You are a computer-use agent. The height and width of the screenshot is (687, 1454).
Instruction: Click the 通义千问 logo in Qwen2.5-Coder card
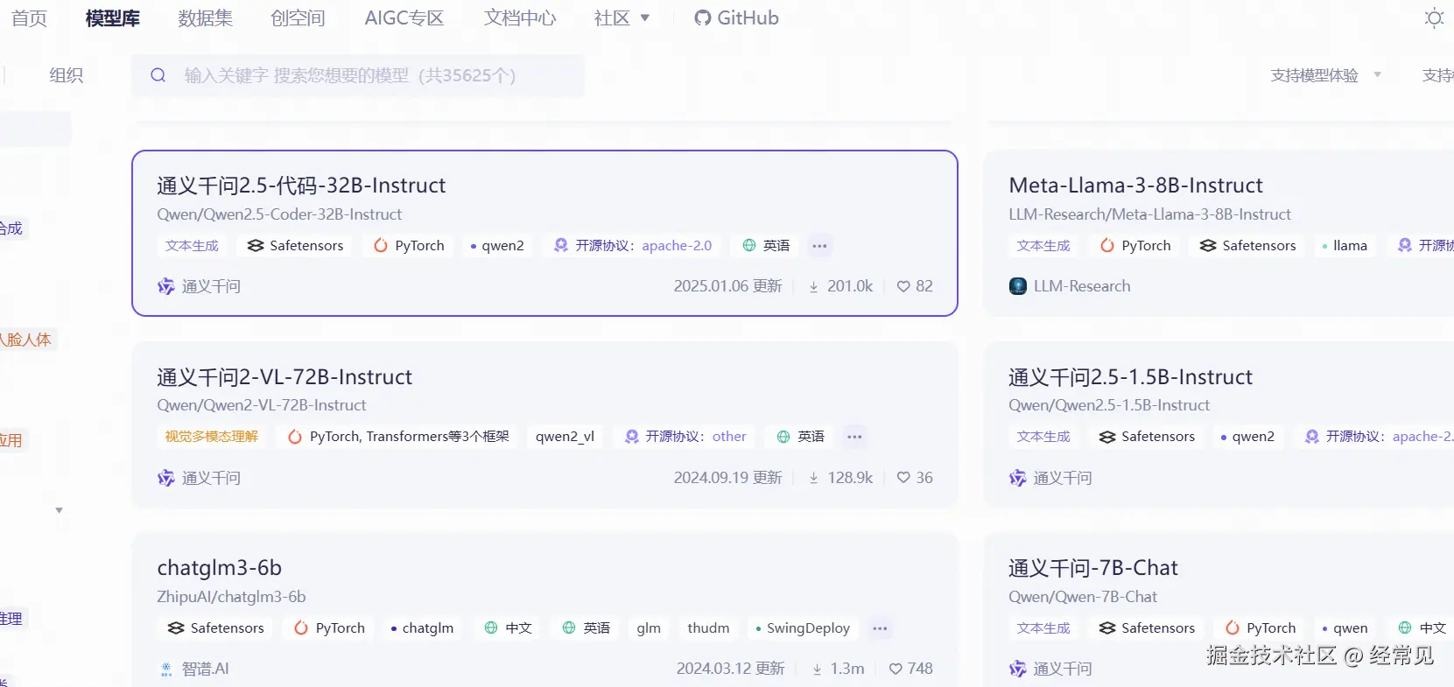pos(165,286)
